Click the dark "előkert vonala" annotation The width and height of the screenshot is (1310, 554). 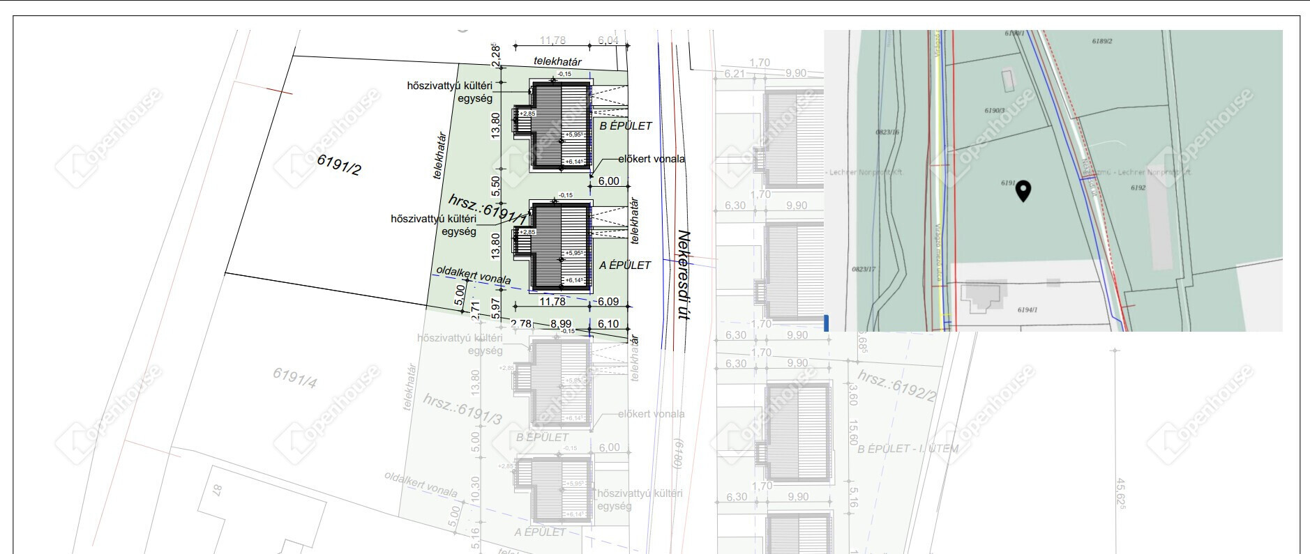(x=651, y=159)
